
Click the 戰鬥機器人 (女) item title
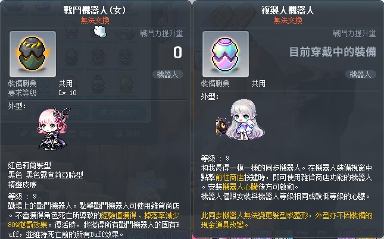pos(95,10)
